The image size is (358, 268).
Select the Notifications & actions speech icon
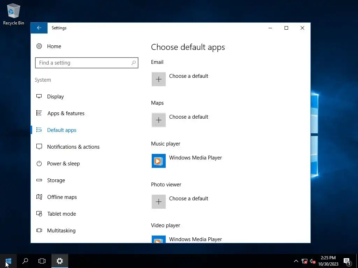click(39, 147)
